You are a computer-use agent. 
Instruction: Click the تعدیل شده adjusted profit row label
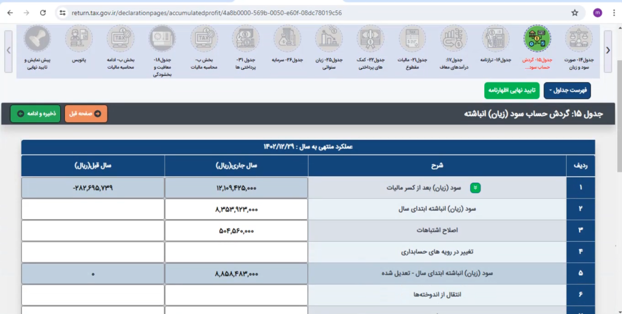coord(437,273)
